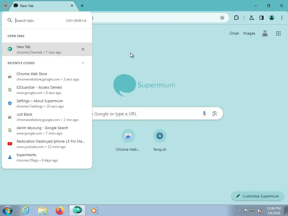288x216 pixels.
Task: Open the Action Center flag icon
Action: (246, 210)
